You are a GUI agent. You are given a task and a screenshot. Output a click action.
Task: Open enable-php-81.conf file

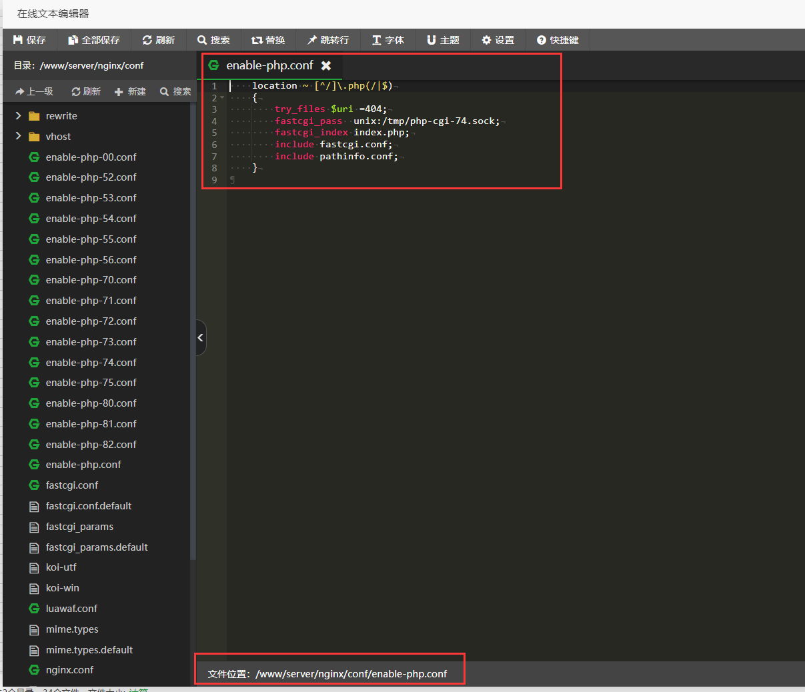click(91, 424)
